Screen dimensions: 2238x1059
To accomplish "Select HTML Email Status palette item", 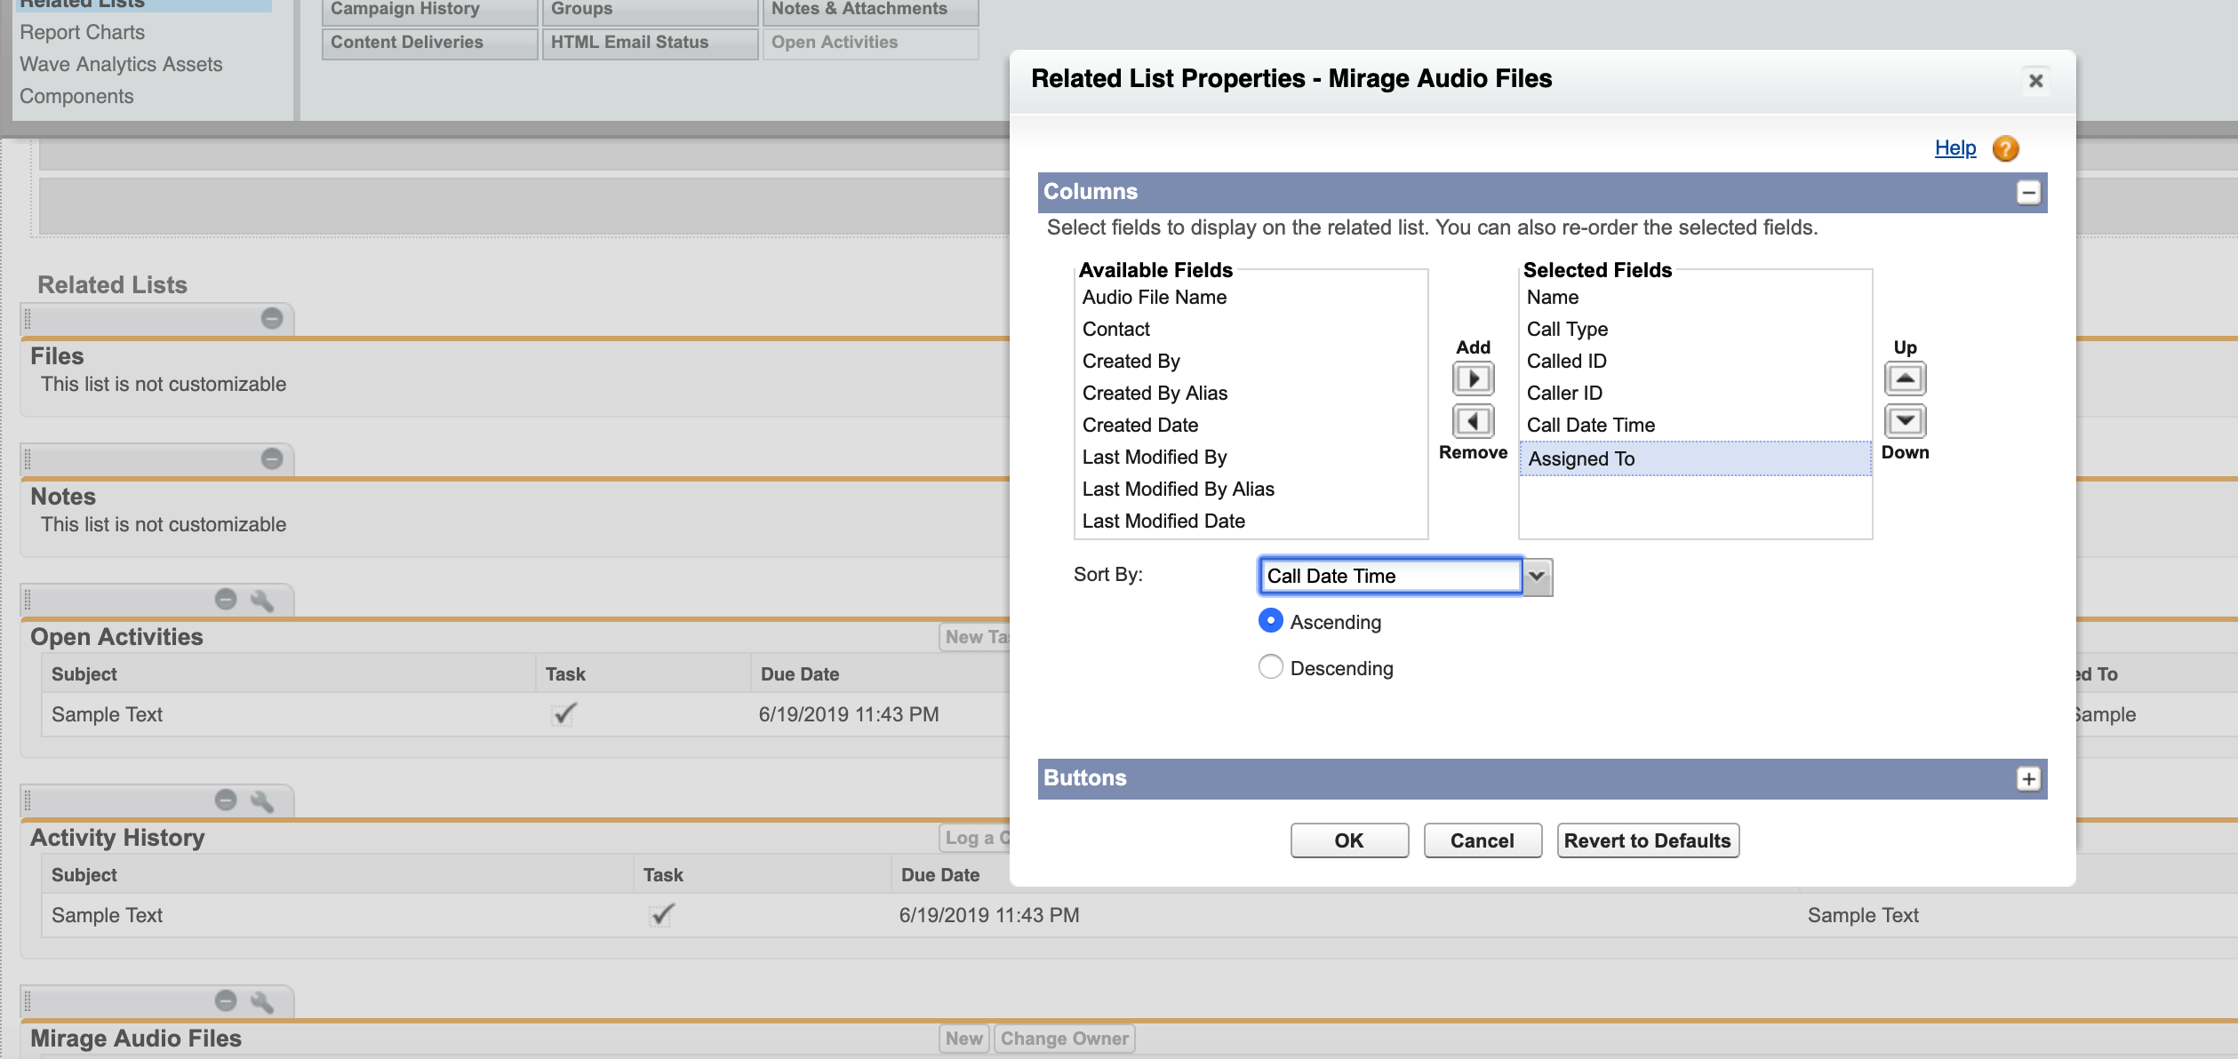I will (651, 44).
